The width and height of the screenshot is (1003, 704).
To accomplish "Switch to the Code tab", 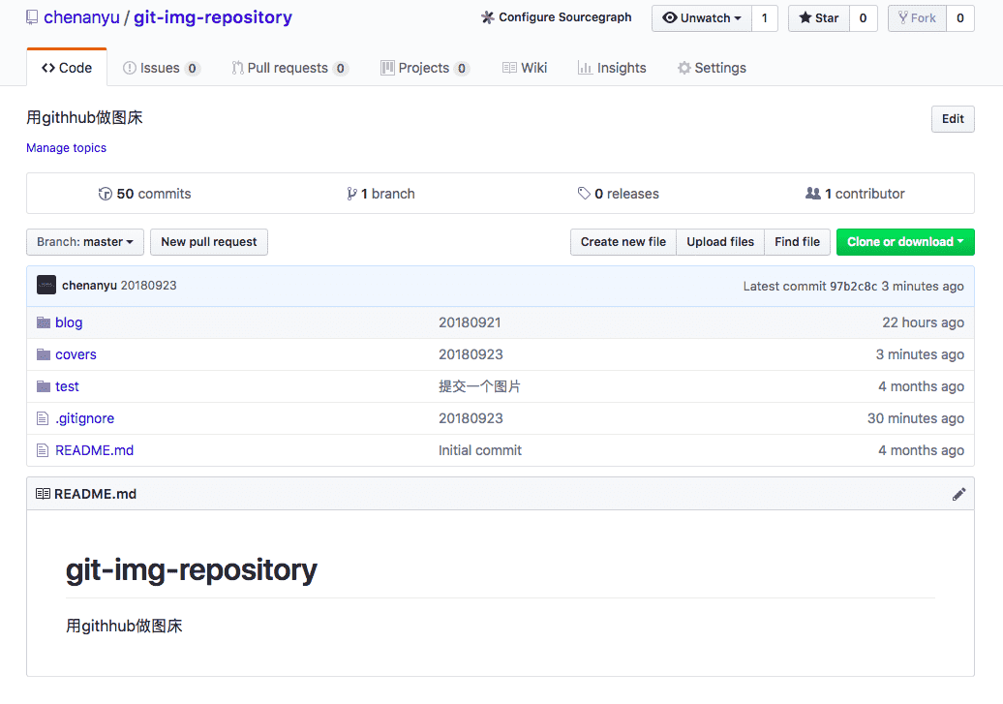I will 67,68.
